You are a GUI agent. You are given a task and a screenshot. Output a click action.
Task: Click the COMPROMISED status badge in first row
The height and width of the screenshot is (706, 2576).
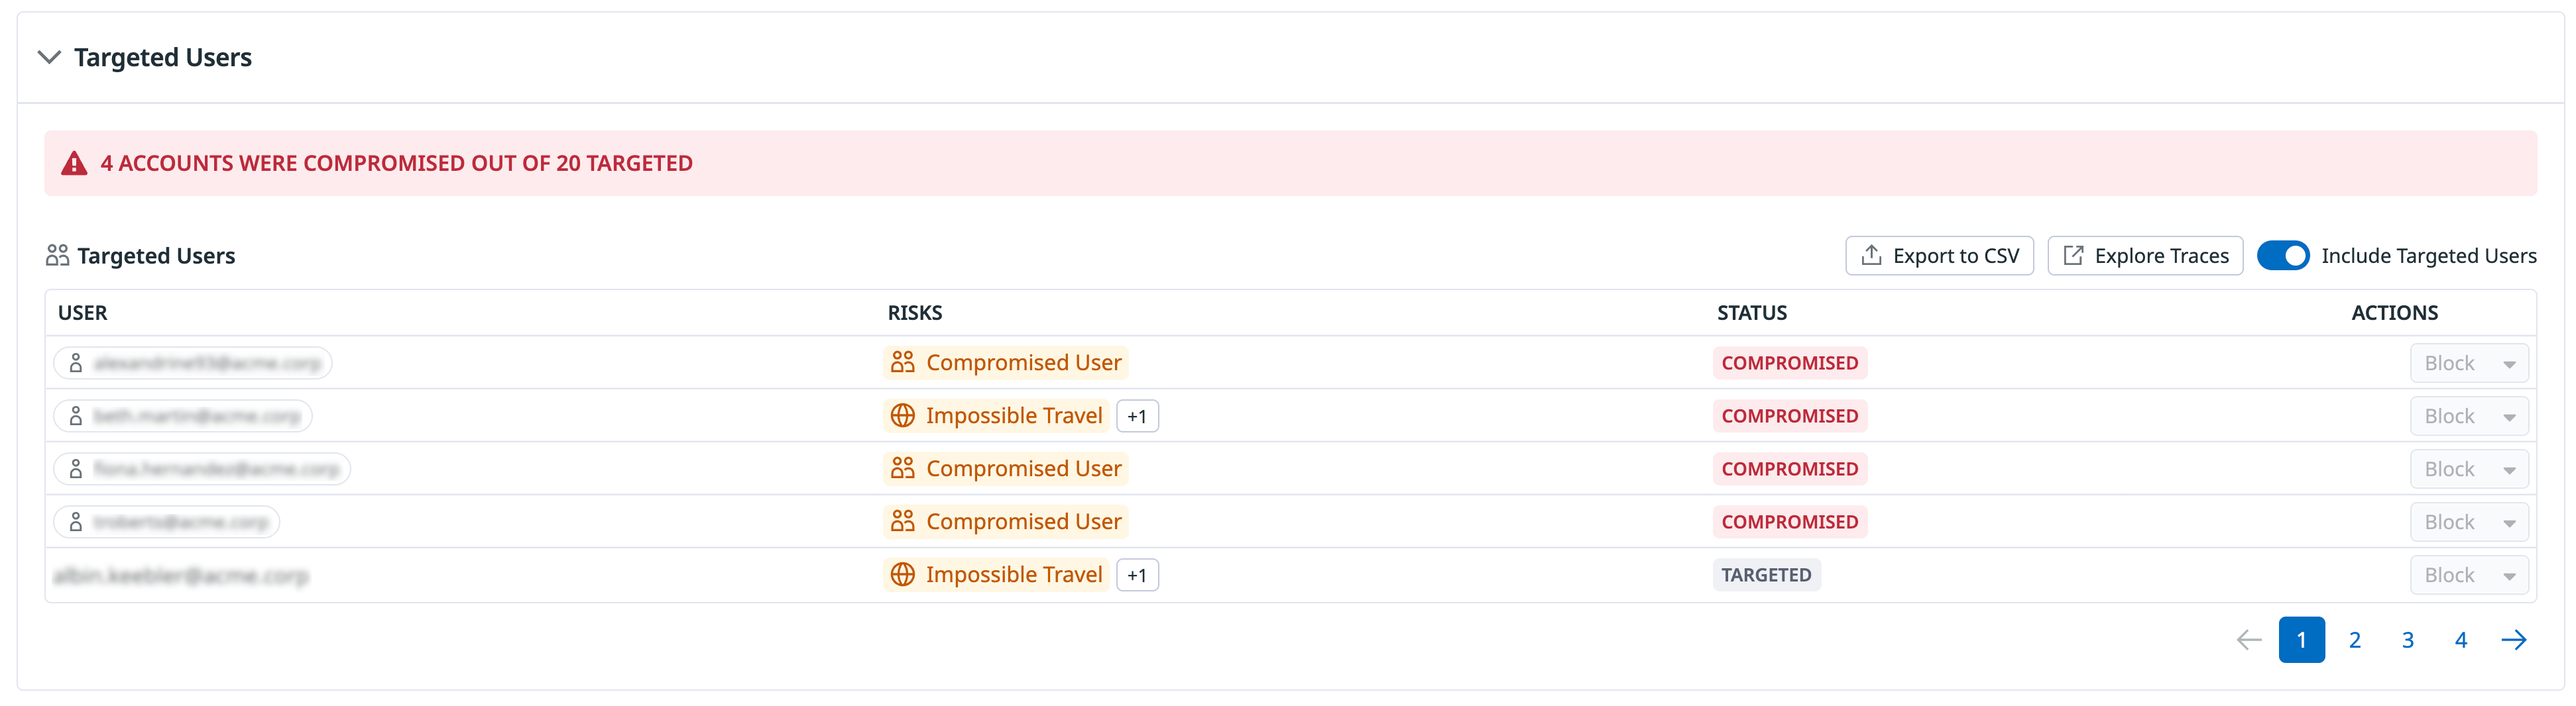tap(1790, 362)
